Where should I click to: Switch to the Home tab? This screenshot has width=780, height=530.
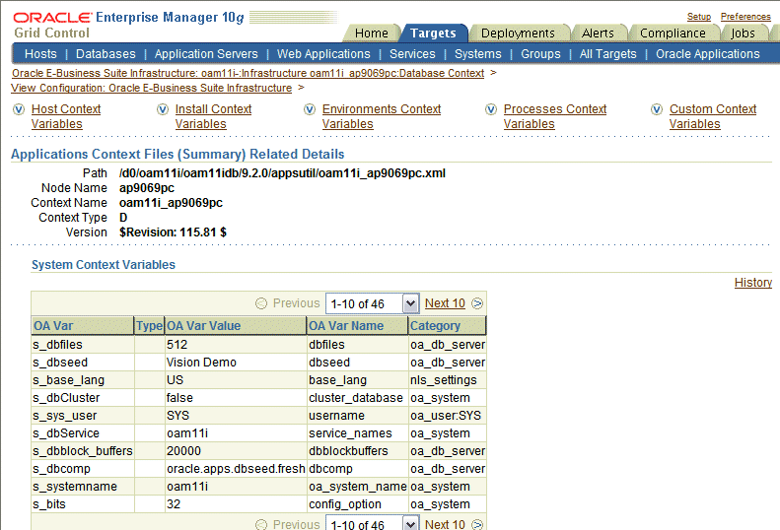tap(371, 33)
